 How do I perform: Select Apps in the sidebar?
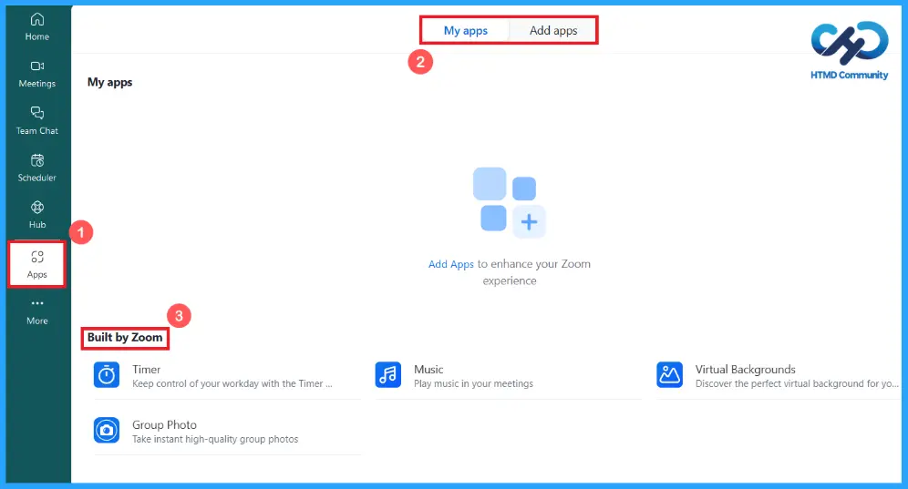tap(37, 264)
